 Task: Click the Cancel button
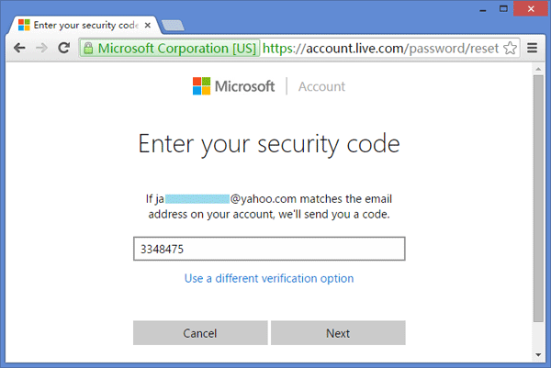click(200, 333)
